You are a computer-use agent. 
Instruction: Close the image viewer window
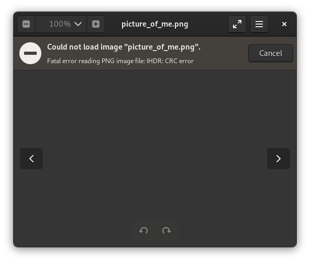coord(284,24)
